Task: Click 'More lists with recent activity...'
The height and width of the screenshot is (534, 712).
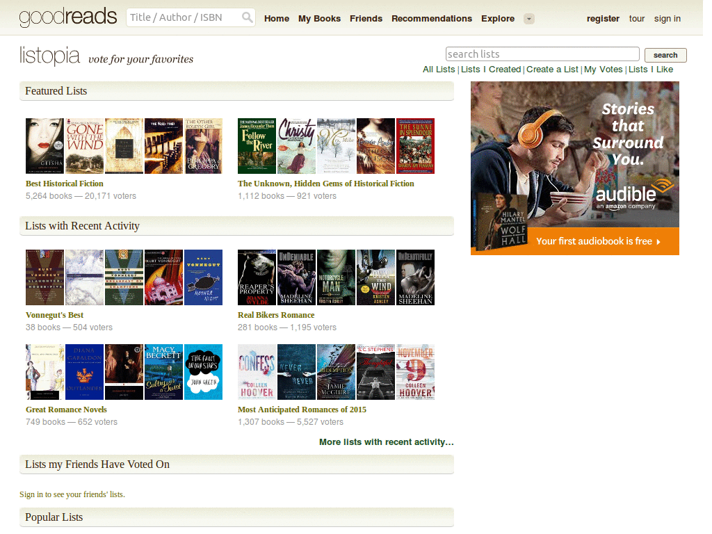Action: click(x=386, y=442)
